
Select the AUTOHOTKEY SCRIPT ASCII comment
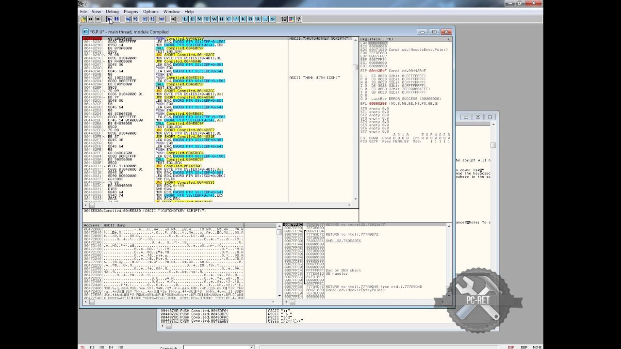click(319, 38)
